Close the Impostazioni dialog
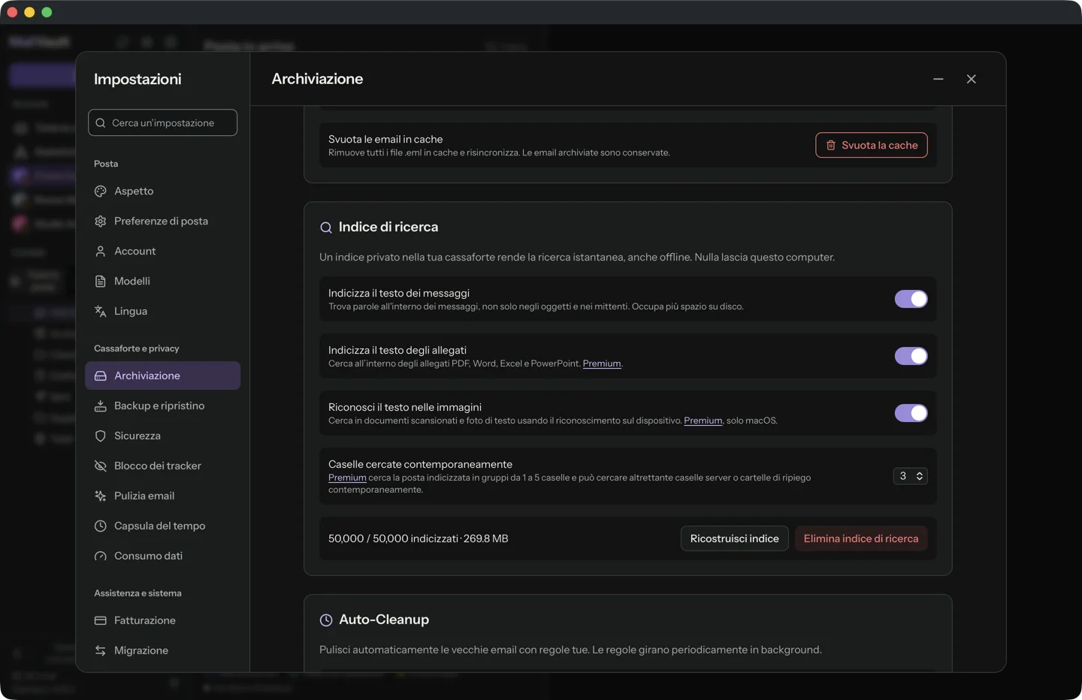Viewport: 1082px width, 700px height. click(972, 79)
